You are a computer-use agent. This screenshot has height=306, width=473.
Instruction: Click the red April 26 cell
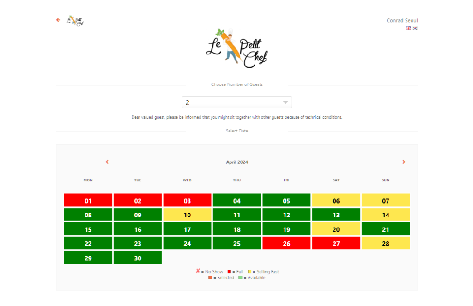286,243
